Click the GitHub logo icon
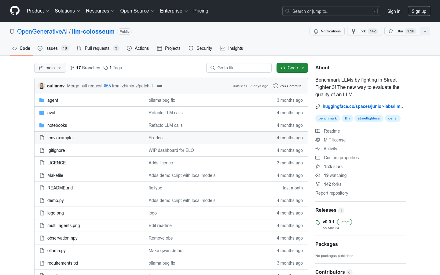Screen dimensions: 440x275 (x=15, y=11)
